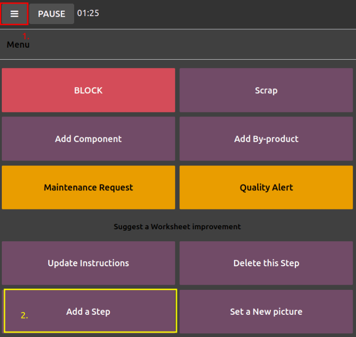The height and width of the screenshot is (337, 356).
Task: Click the red annotation number 1
Action: click(x=26, y=36)
